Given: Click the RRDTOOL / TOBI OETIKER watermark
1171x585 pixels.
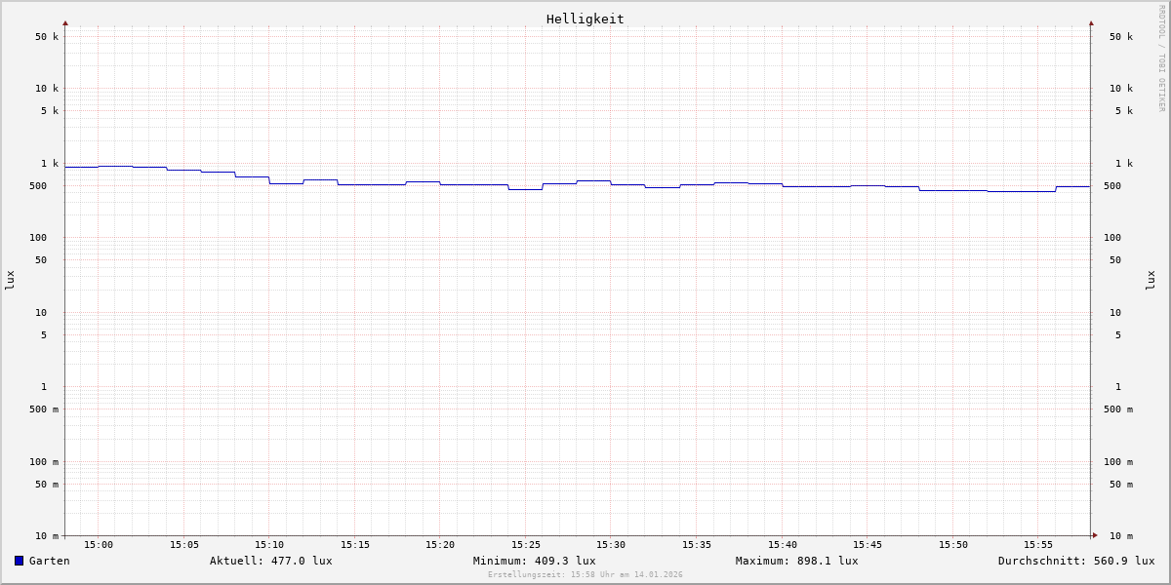Looking at the screenshot, I should pos(1161,58).
